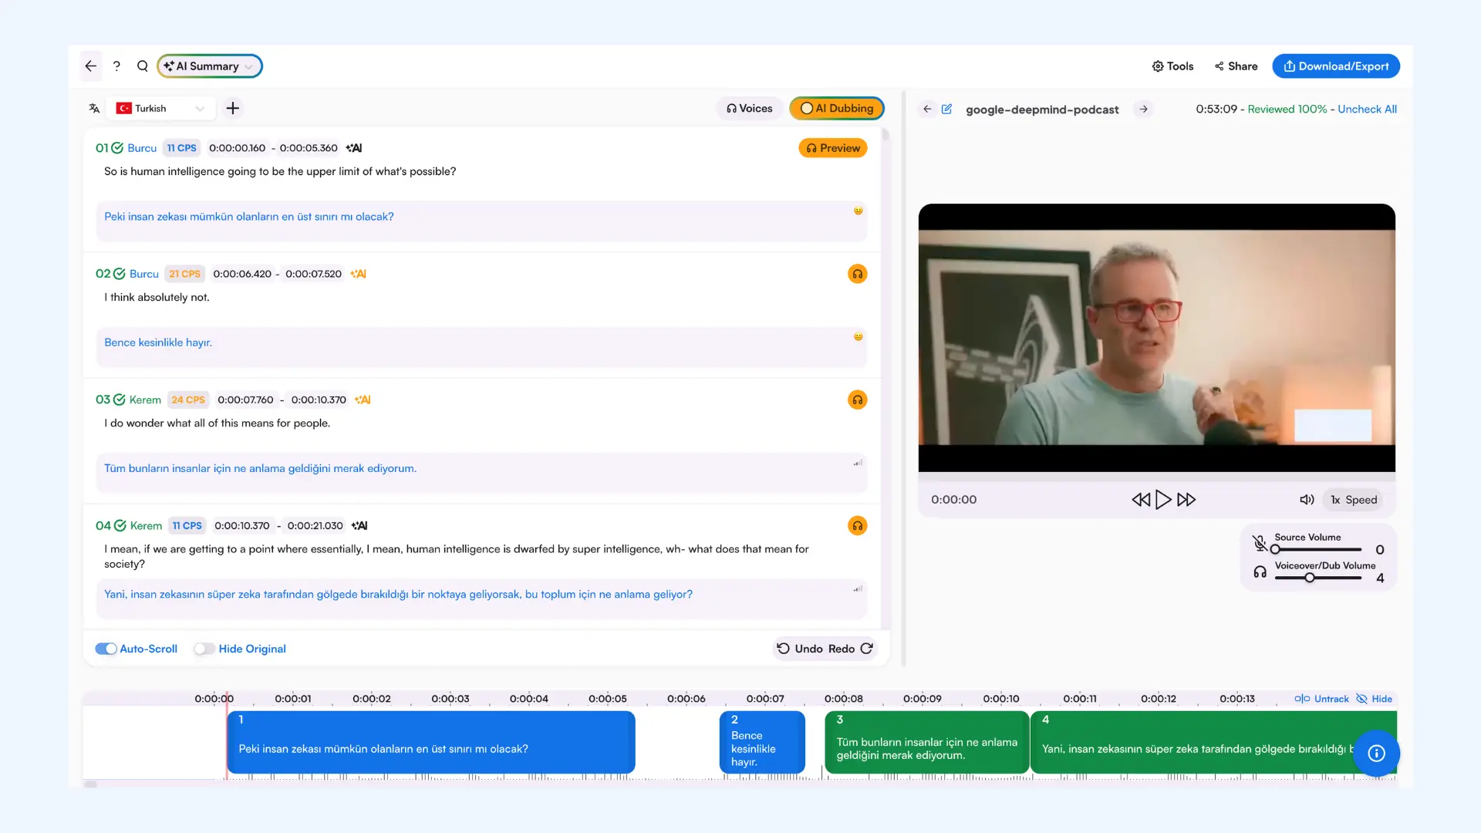The width and height of the screenshot is (1481, 833).
Task: Toggle the AI Dubbing switch
Action: 807,109
